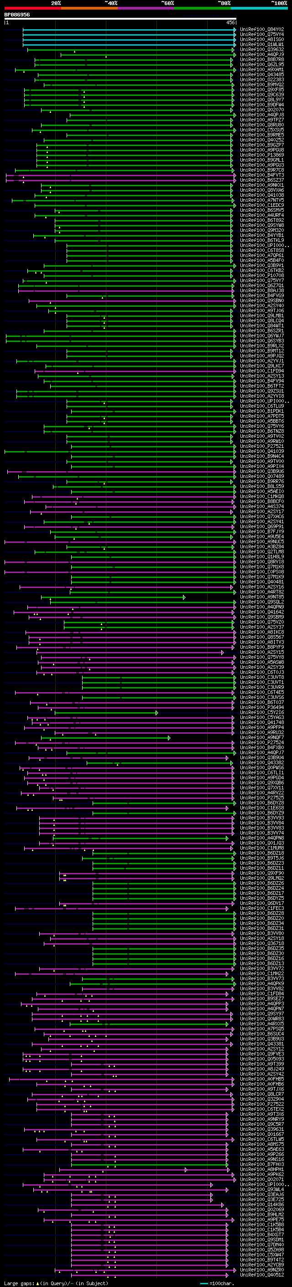Select the UniRef100_A4URF4 label

(262, 215)
